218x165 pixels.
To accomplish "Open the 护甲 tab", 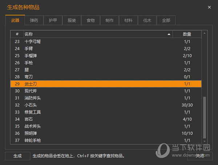I will coord(53,20).
